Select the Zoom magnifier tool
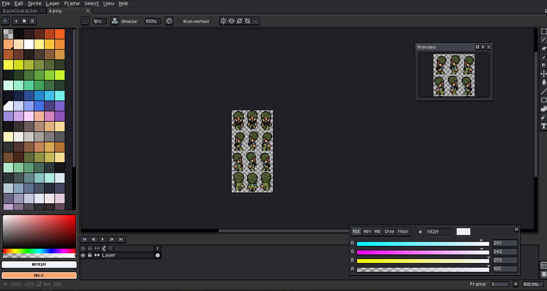547x291 pixels. [544, 65]
